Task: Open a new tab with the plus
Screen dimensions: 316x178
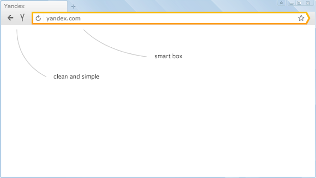Action: tap(73, 7)
